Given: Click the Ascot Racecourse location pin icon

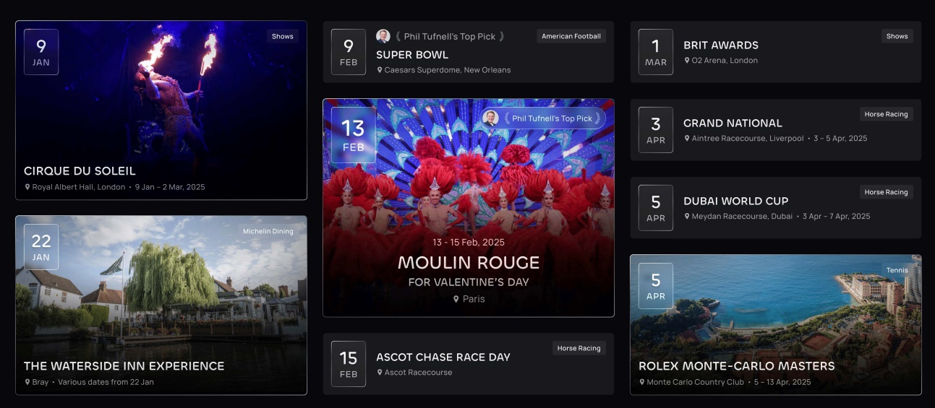Looking at the screenshot, I should (380, 373).
